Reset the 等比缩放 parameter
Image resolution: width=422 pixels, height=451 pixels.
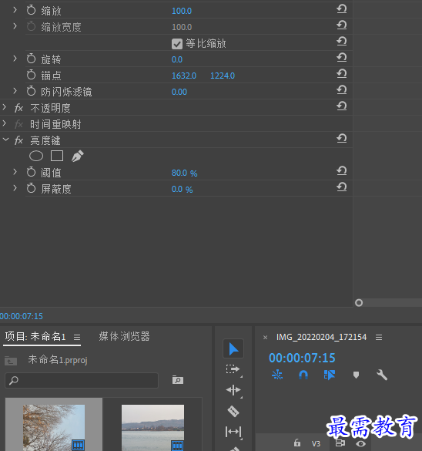tap(342, 42)
